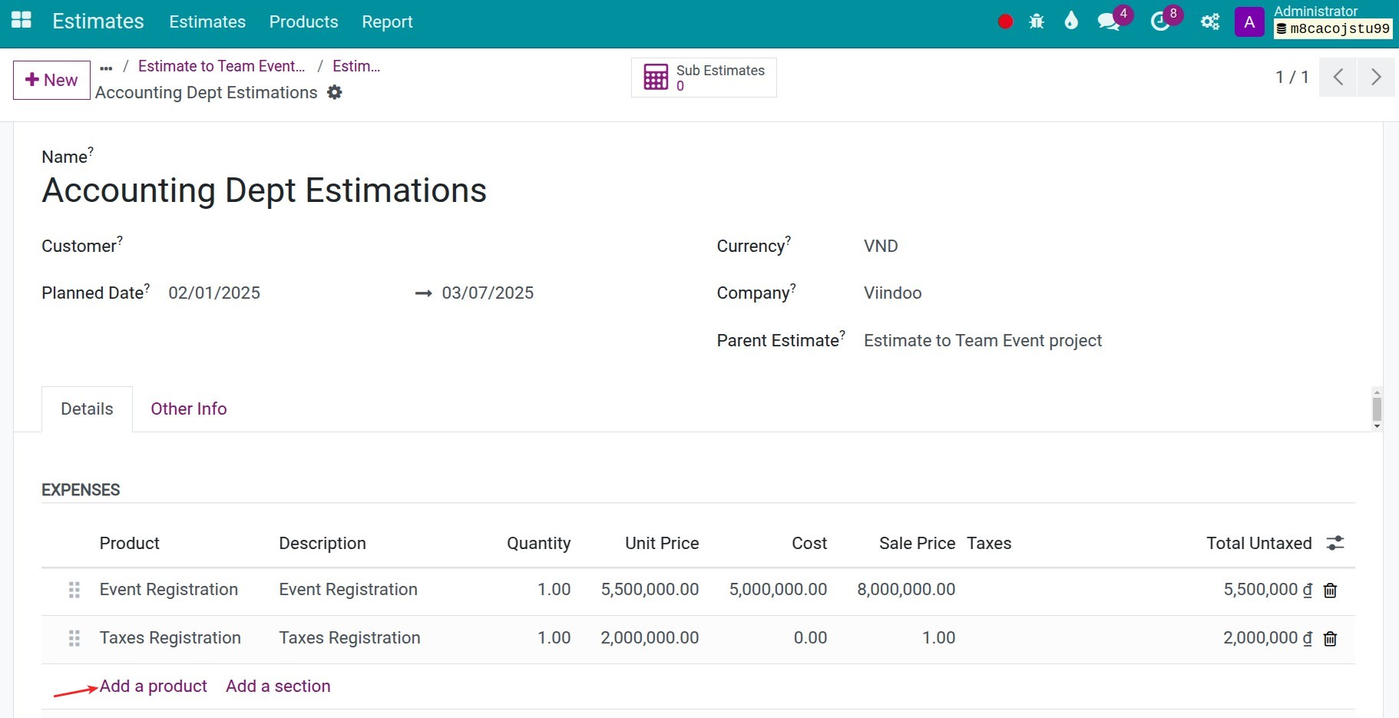Click the m8cacojstu99 database label
The width and height of the screenshot is (1399, 718).
[1333, 29]
